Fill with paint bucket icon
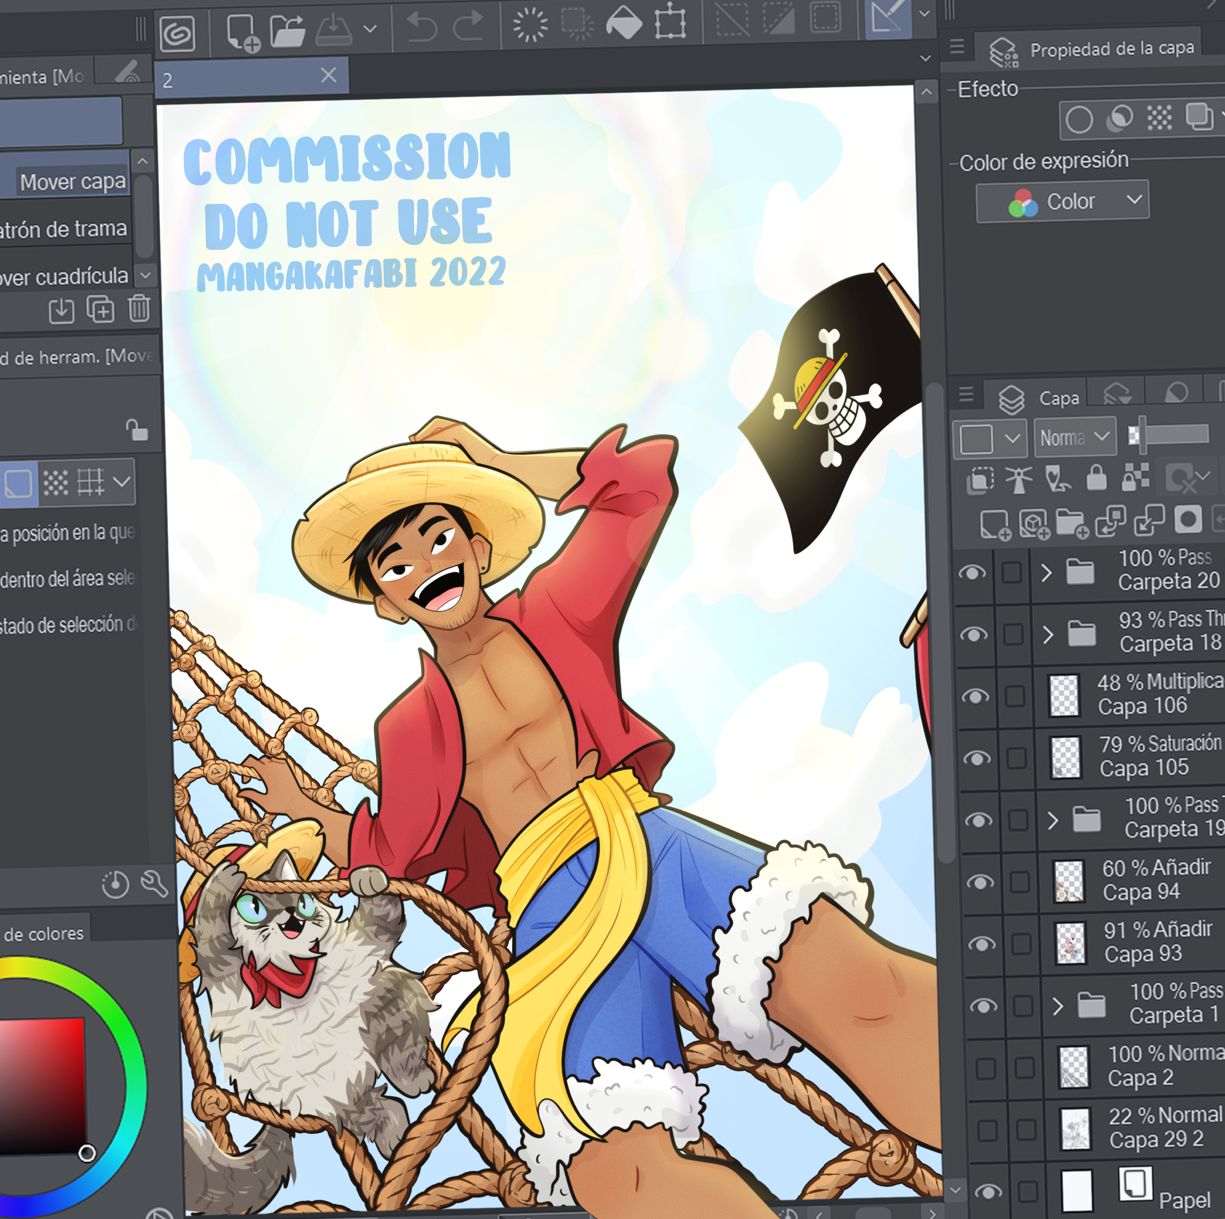This screenshot has width=1225, height=1219. [x=624, y=22]
